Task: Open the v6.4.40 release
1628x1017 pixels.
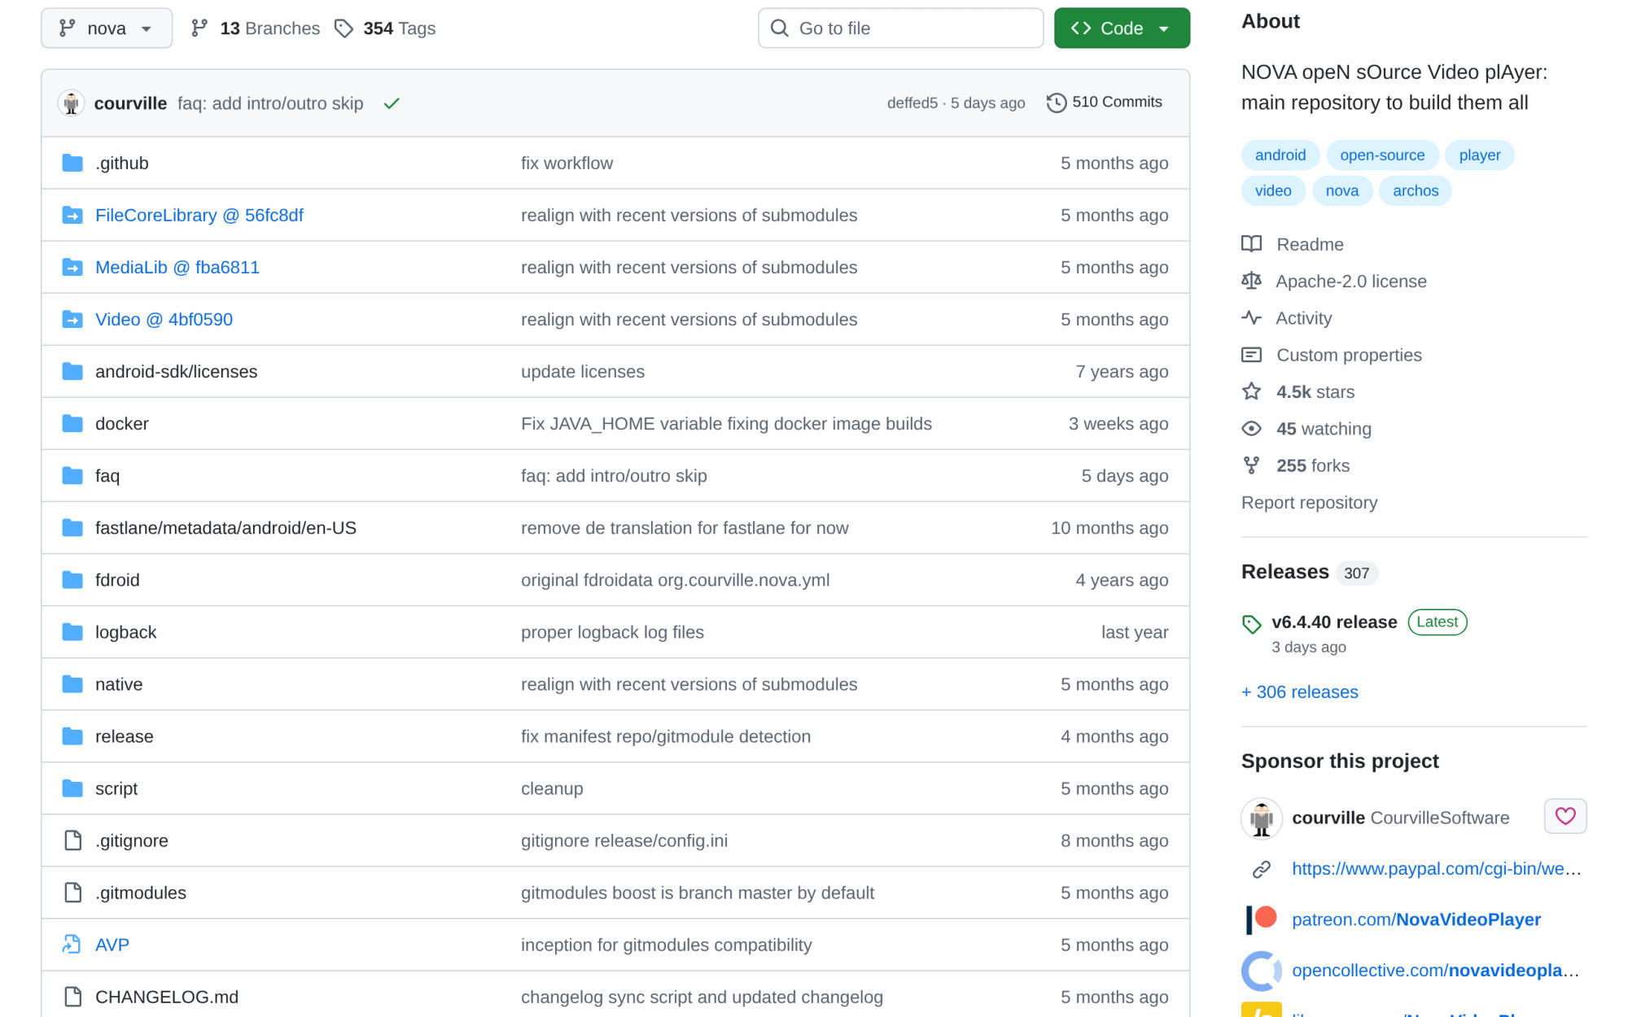Action: [1334, 622]
